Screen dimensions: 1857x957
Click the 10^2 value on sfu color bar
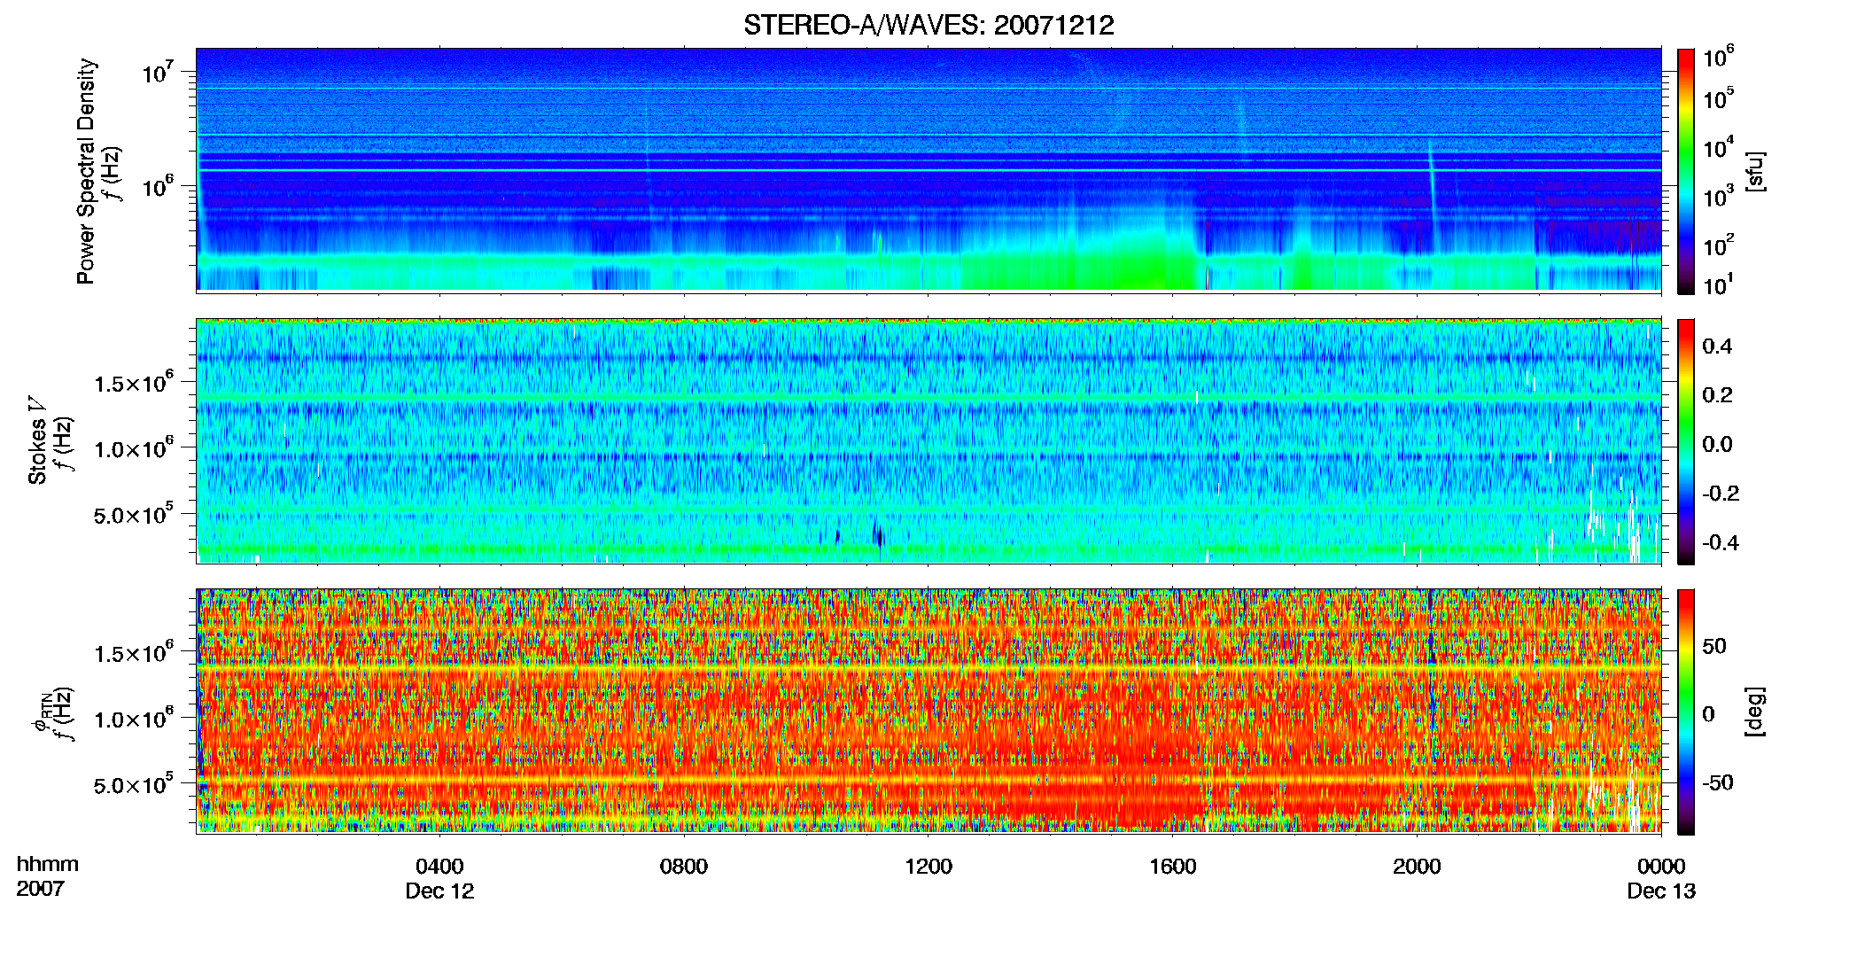tap(1719, 245)
